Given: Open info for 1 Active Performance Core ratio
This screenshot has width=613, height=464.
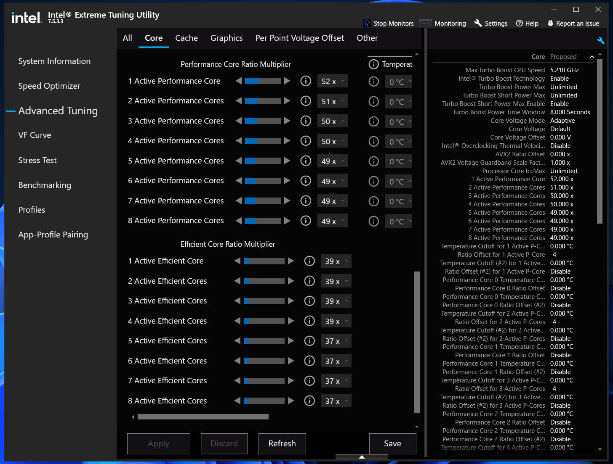Looking at the screenshot, I should [x=306, y=81].
